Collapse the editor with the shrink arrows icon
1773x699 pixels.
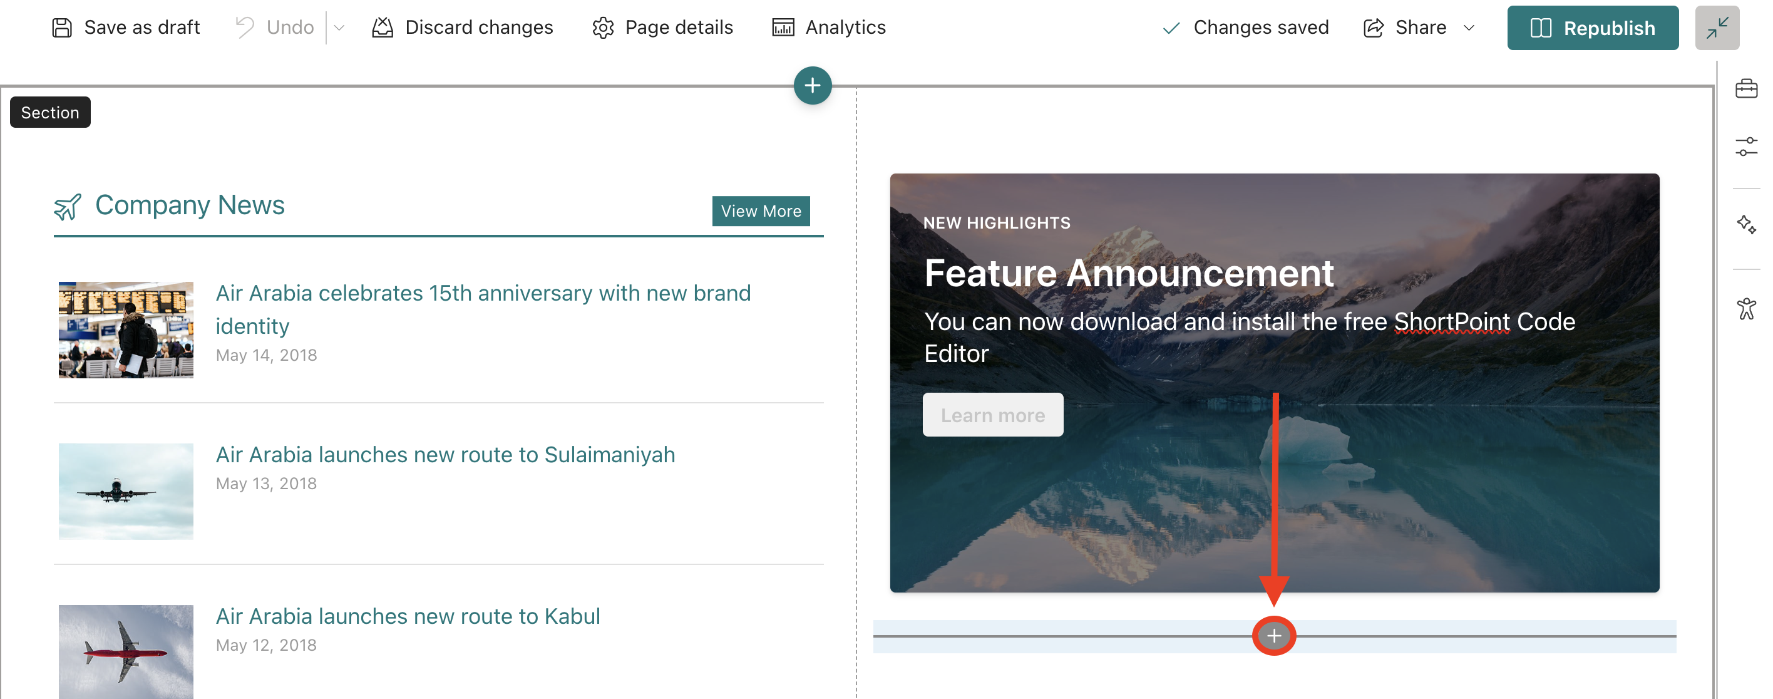coord(1717,28)
